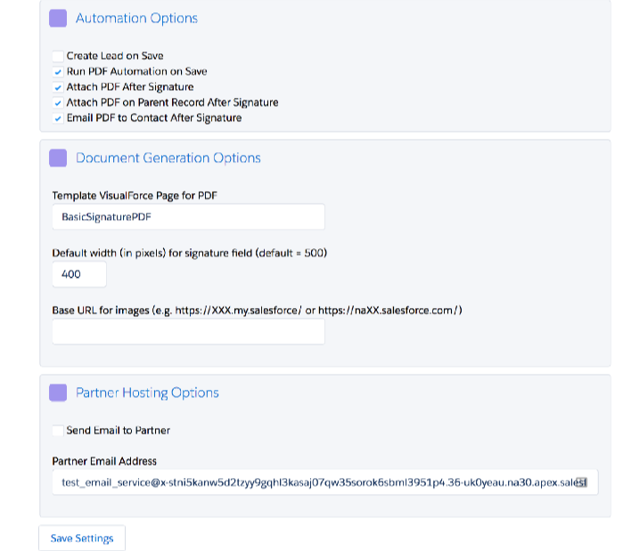Disable Email PDF to Contact After Signature

point(58,118)
